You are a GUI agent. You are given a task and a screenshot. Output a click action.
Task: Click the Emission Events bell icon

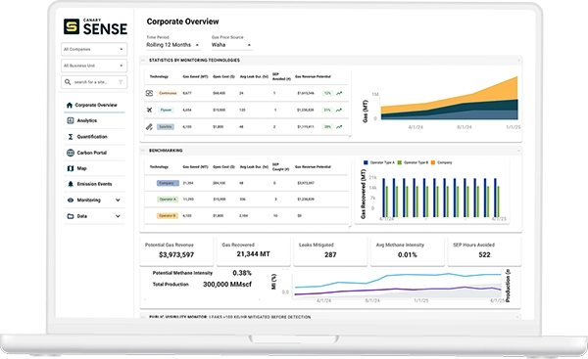(71, 184)
